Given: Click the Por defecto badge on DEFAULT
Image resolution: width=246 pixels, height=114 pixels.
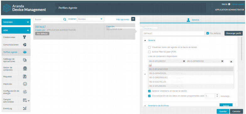Looking at the screenshot, I should pyautogui.click(x=42, y=34).
